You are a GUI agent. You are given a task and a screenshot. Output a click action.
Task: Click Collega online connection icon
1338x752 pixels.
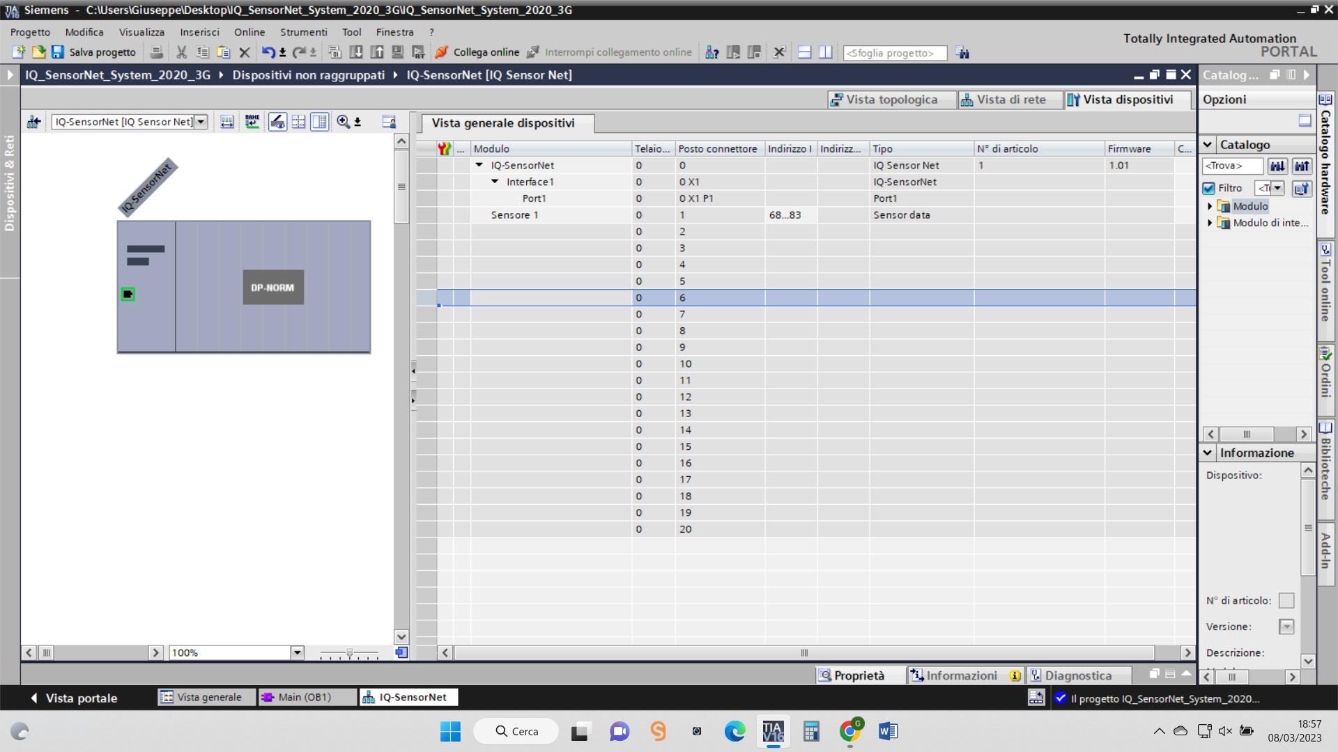pos(442,52)
